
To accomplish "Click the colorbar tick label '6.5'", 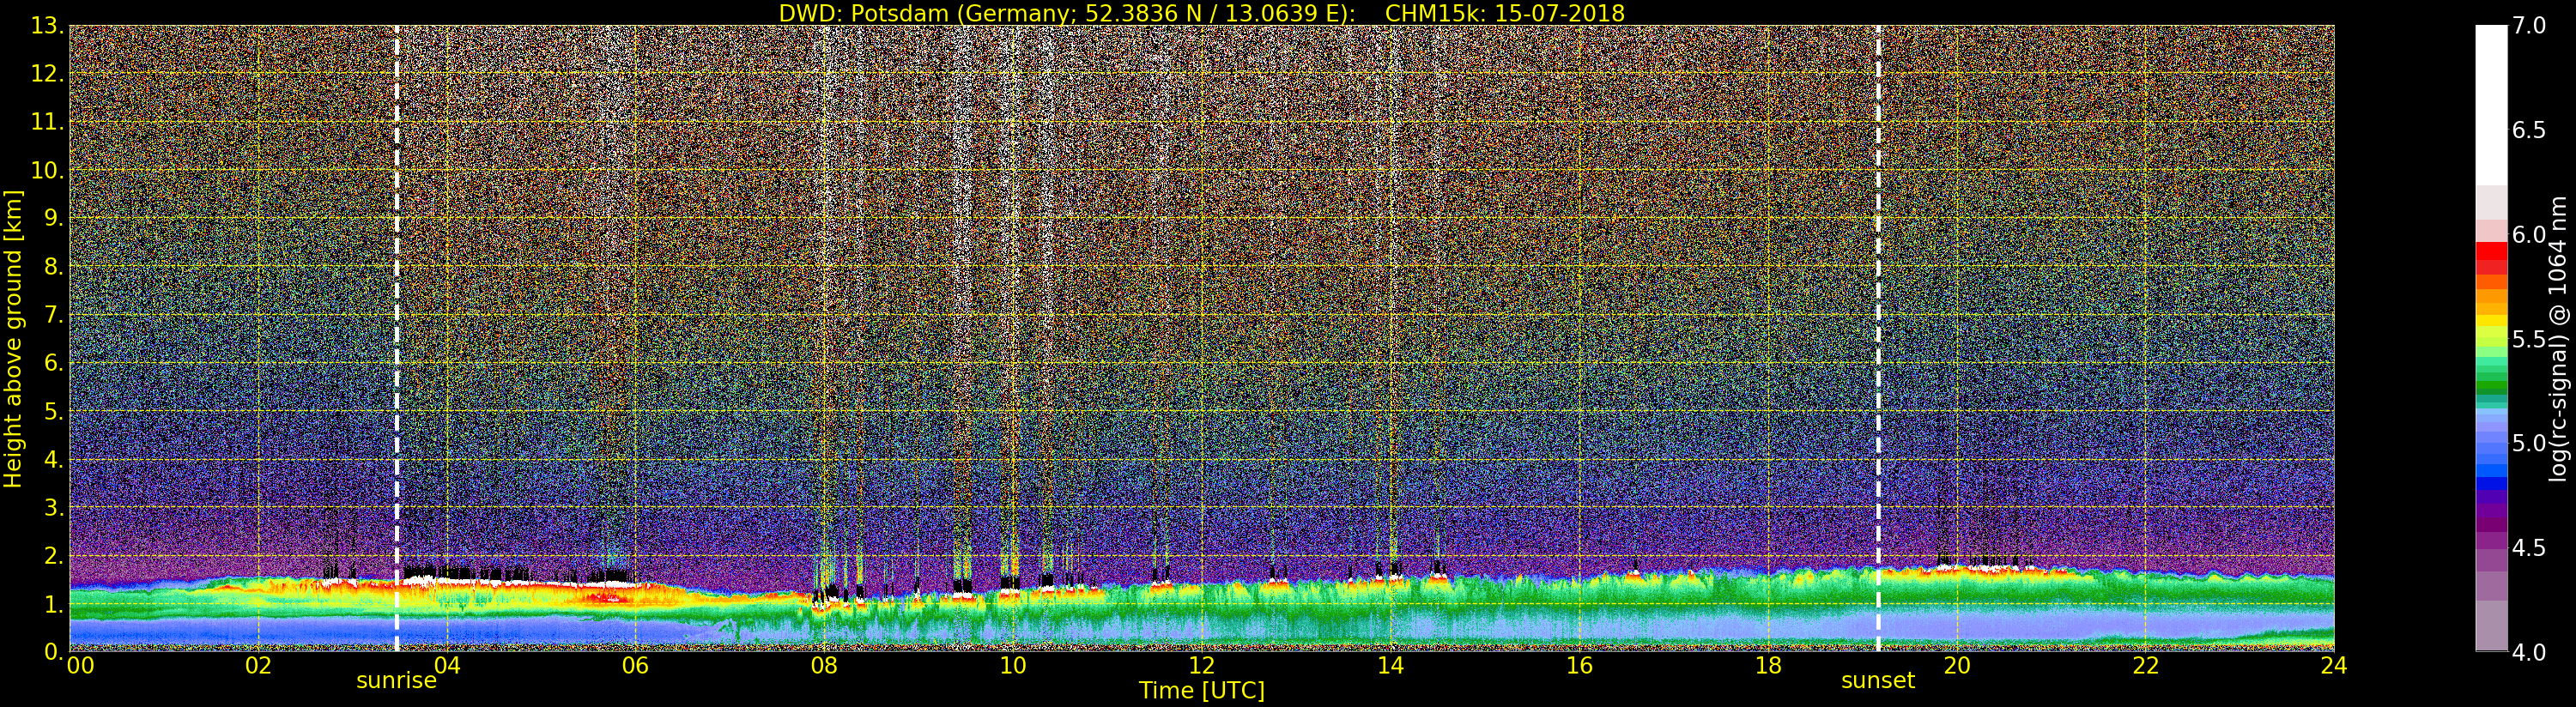I will tap(2529, 130).
